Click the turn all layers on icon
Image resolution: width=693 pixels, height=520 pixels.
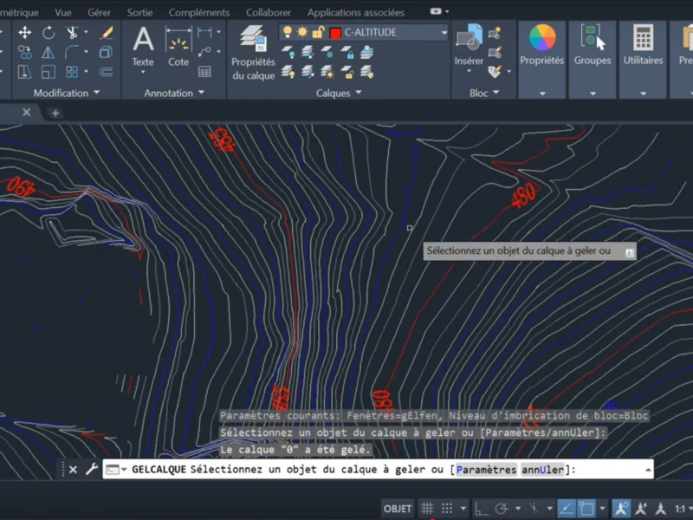coord(288,71)
